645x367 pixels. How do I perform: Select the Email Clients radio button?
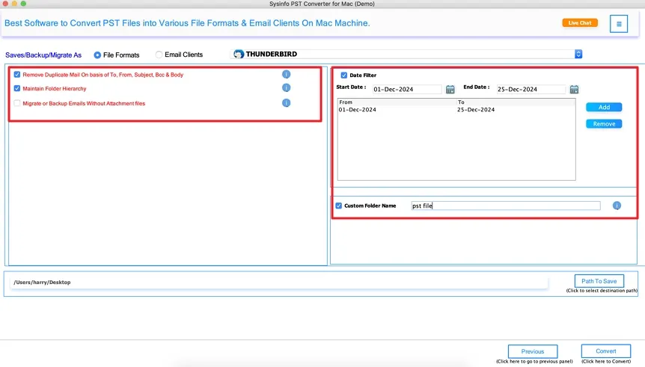[159, 55]
